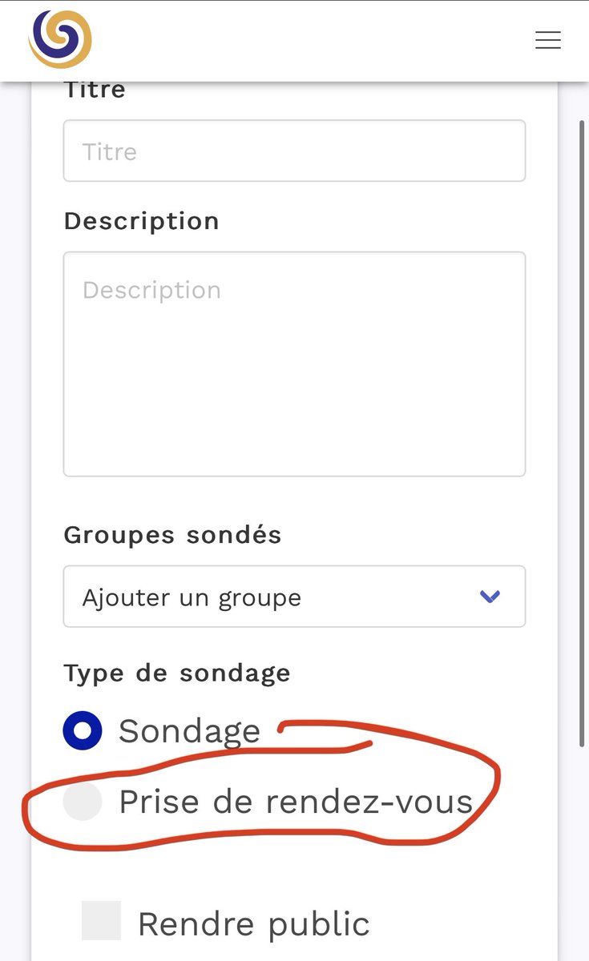Open the hamburger menu icon

(548, 40)
